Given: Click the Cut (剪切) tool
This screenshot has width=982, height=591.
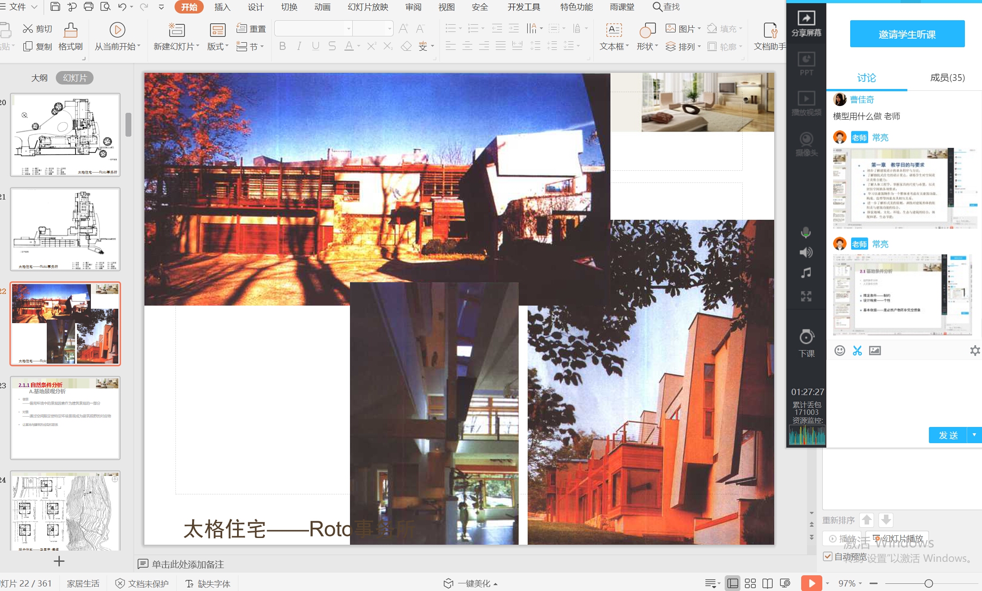Looking at the screenshot, I should point(37,29).
